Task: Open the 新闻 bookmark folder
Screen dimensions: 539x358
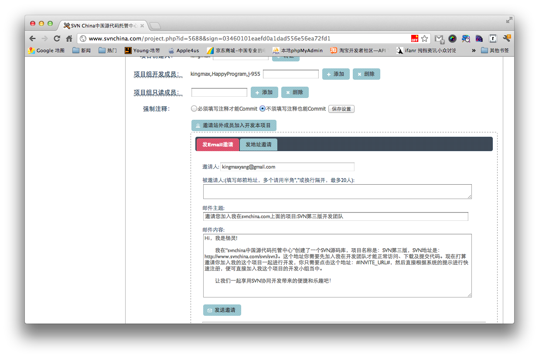Action: click(x=82, y=51)
